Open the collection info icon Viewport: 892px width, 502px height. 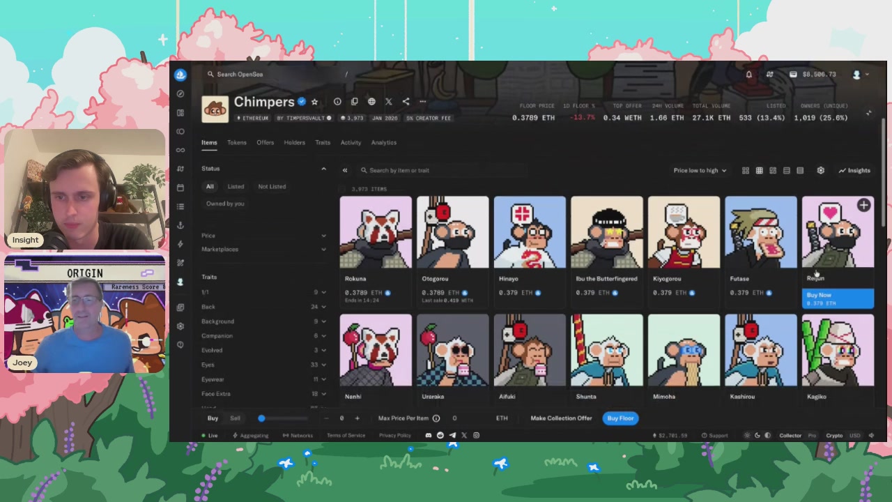point(337,102)
